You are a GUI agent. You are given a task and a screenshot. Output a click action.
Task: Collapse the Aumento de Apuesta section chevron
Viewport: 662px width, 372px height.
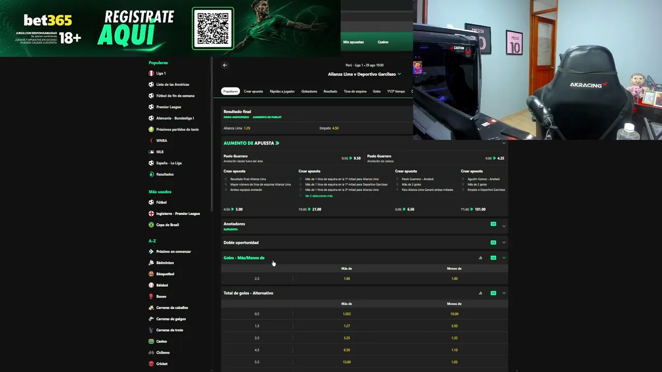pos(504,143)
